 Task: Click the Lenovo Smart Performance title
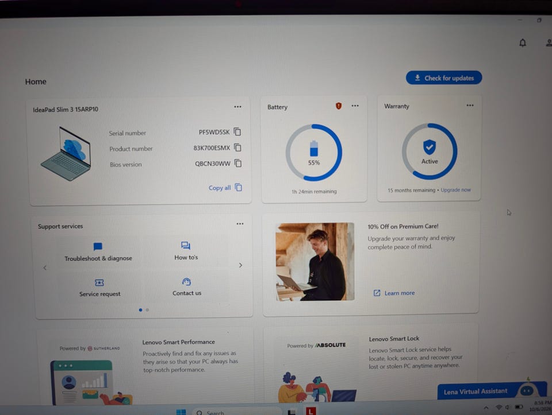point(178,342)
